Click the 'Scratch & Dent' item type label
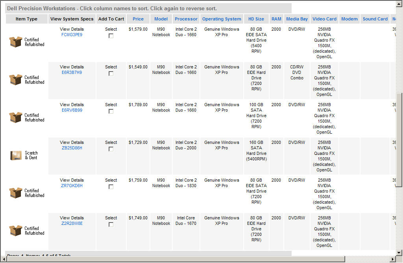Image resolution: width=403 pixels, height=263 pixels. [31, 155]
